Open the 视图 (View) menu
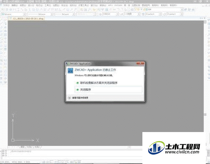210x164 pixels. pos(23,5)
